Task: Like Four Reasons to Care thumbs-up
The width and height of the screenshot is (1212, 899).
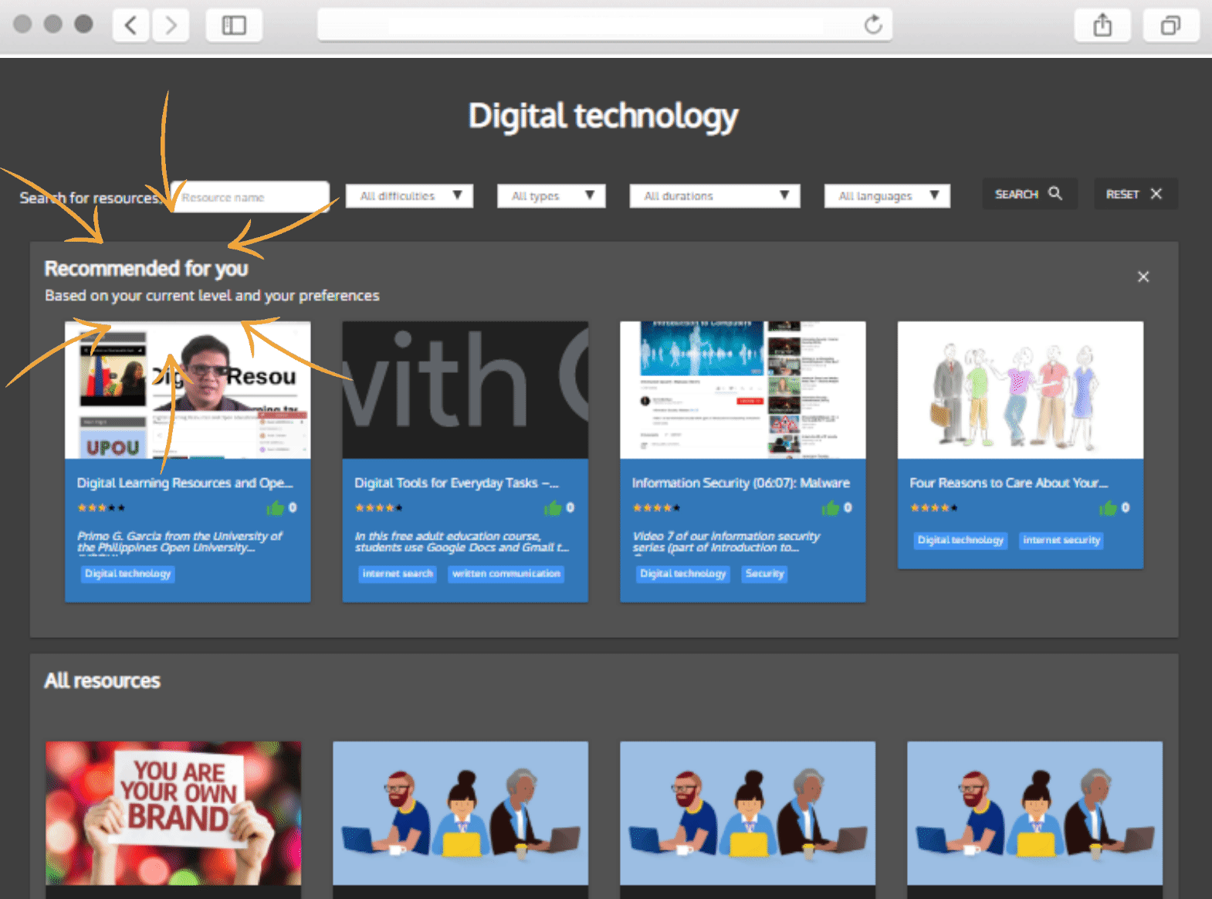Action: [x=1109, y=507]
